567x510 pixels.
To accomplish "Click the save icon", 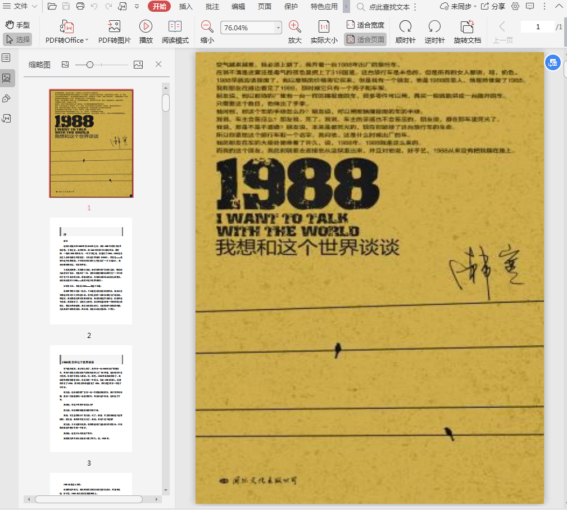I will click(66, 6).
